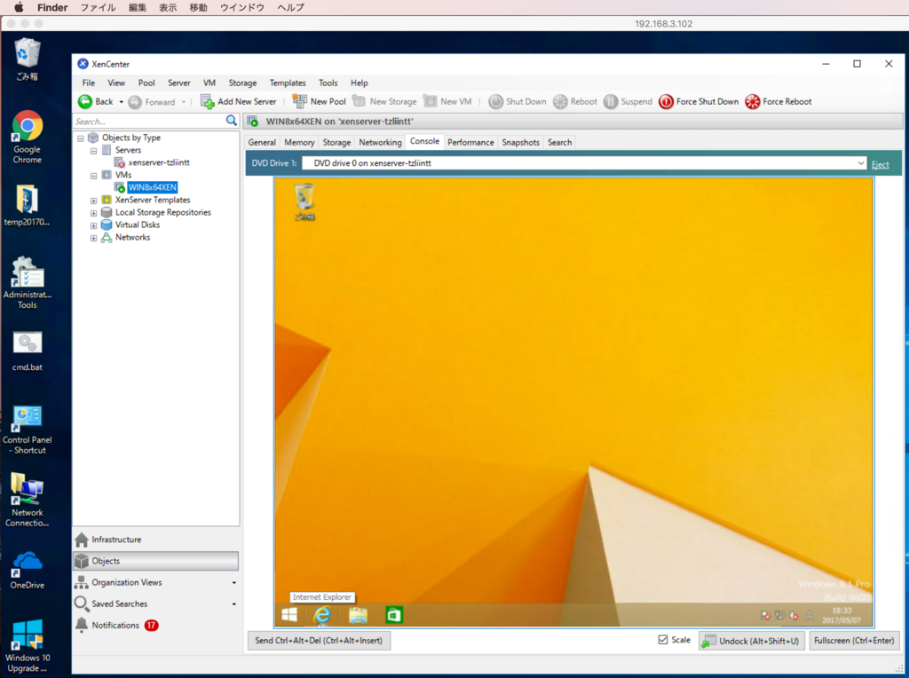The height and width of the screenshot is (678, 909).
Task: Switch to the Snapshots tab
Action: (x=520, y=143)
